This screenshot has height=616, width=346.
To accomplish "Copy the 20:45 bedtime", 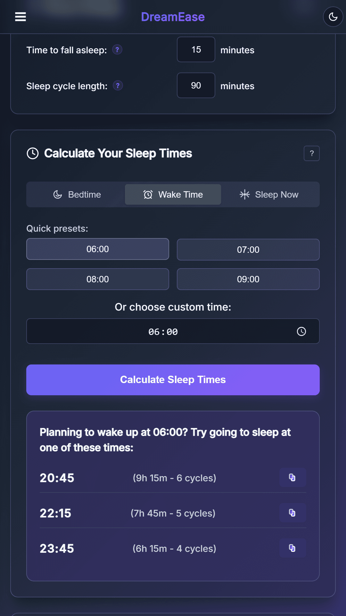I will [292, 477].
